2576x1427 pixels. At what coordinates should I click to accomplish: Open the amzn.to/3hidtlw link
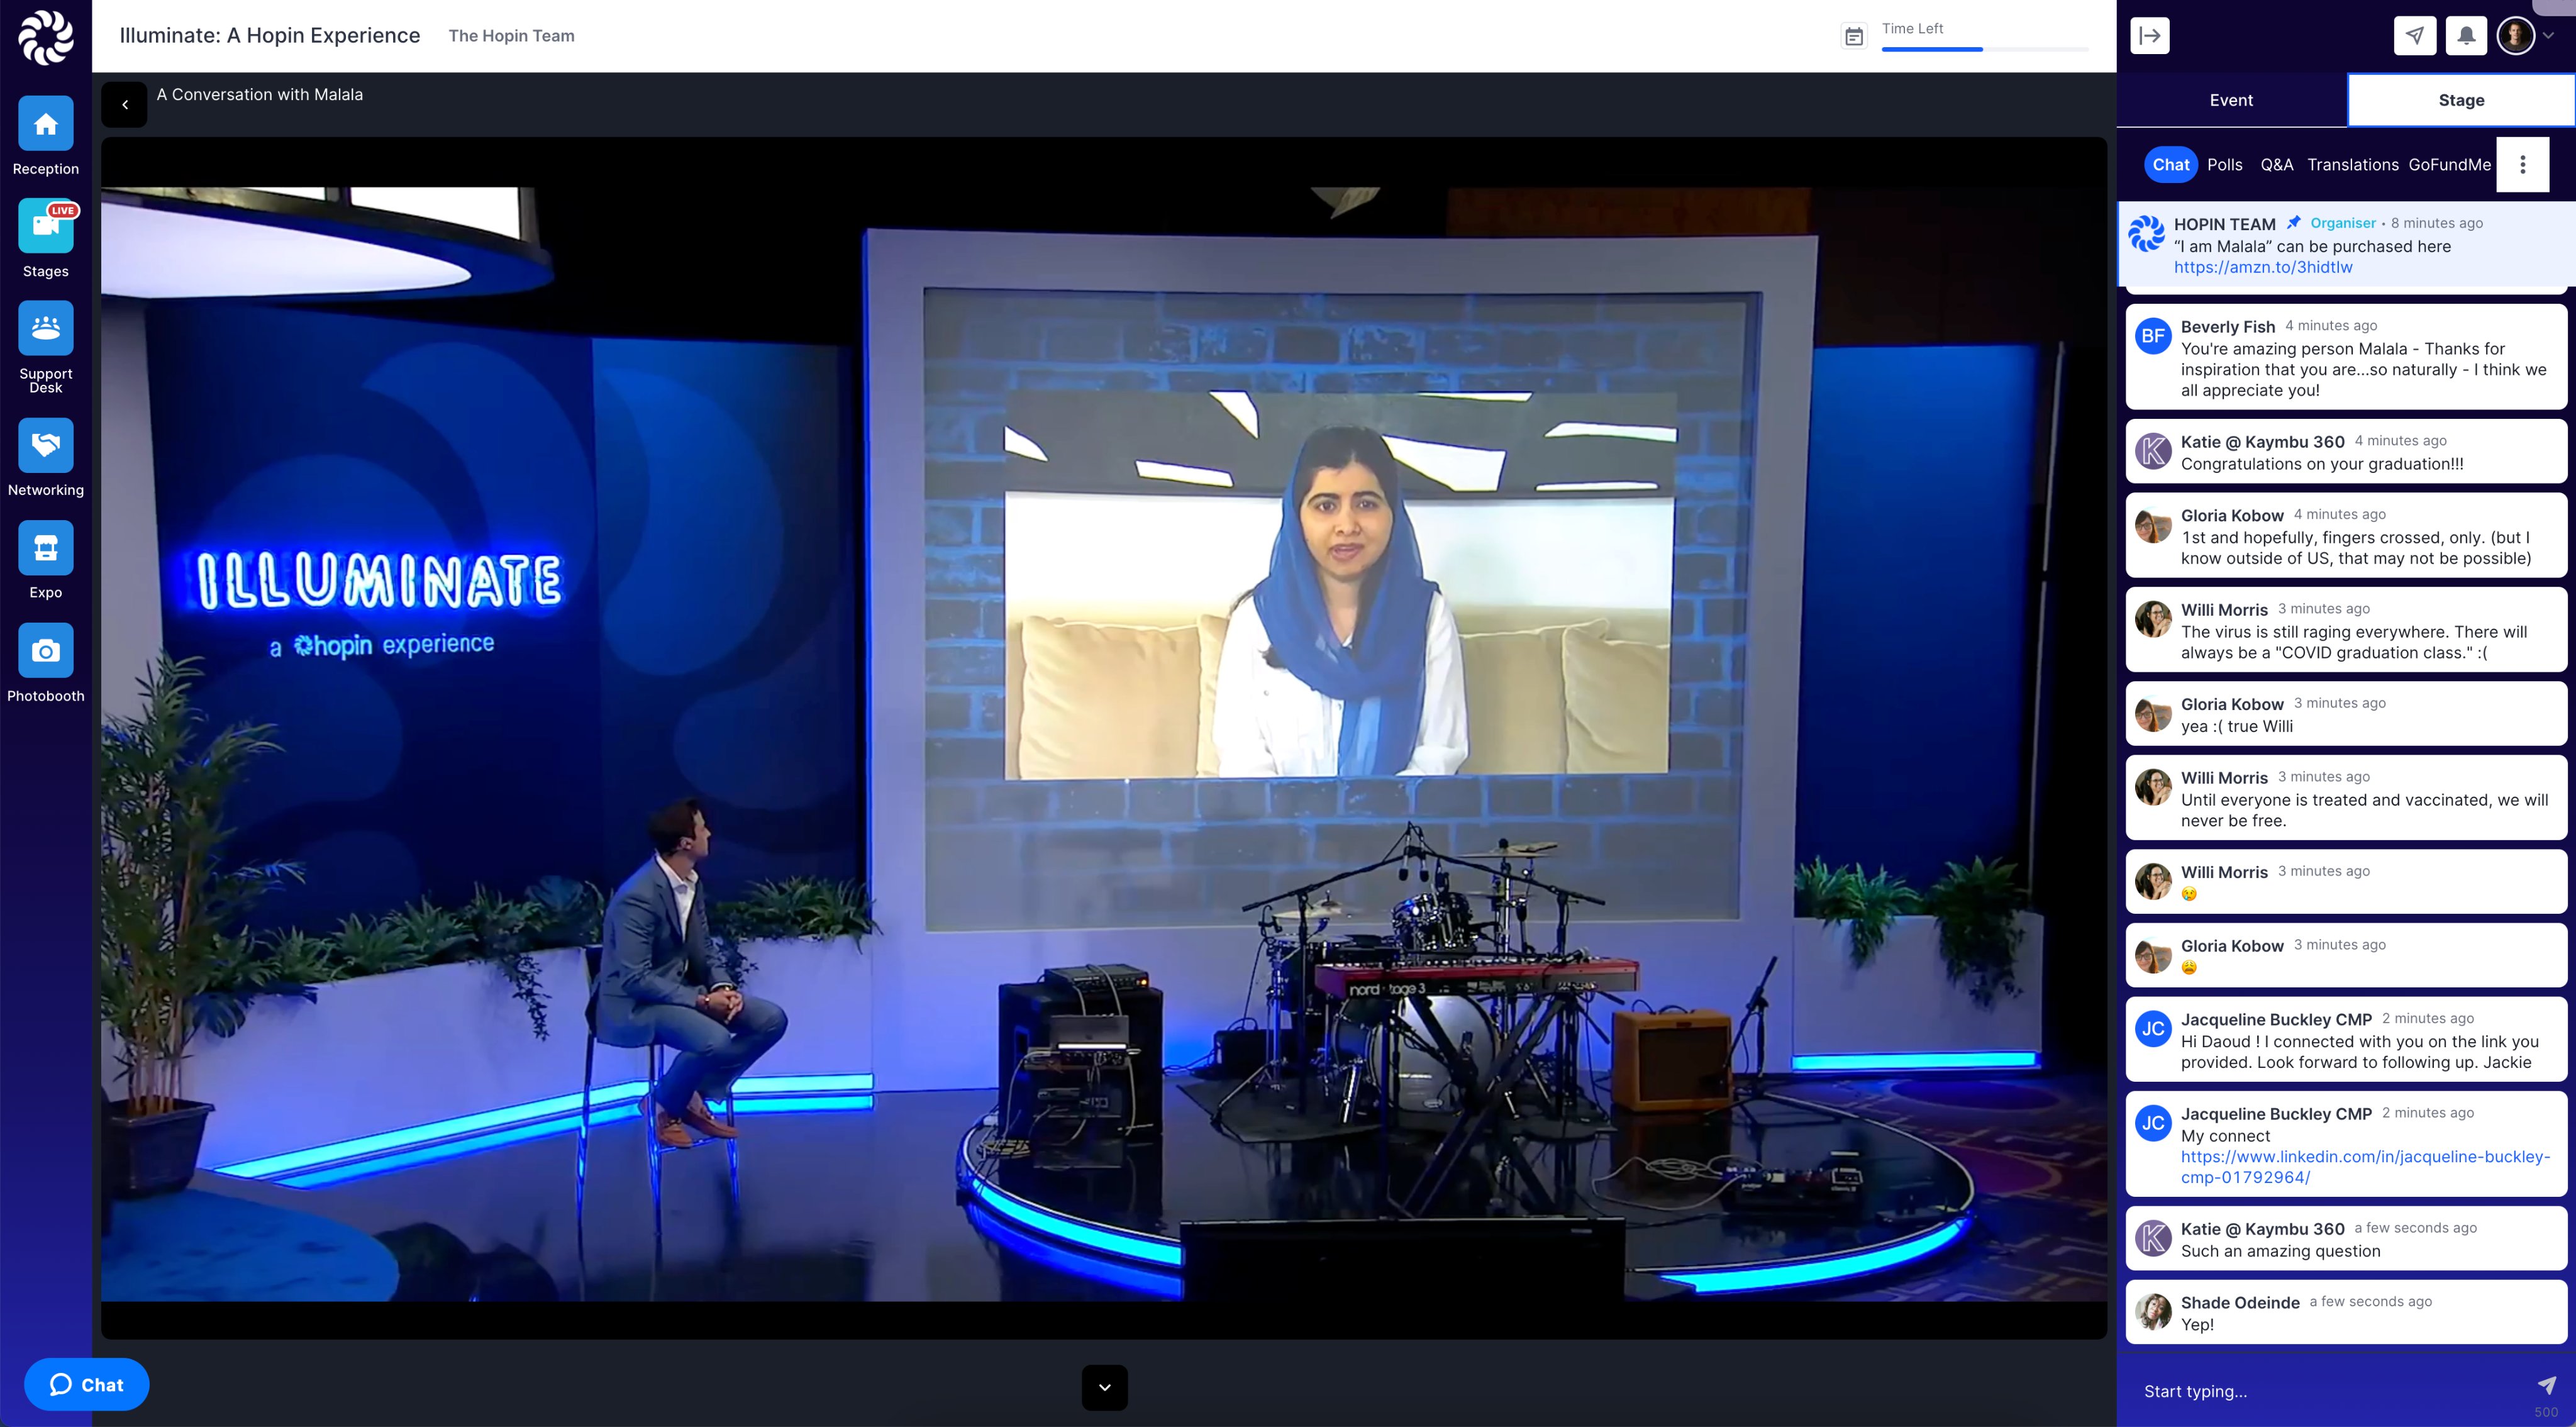[x=2263, y=267]
